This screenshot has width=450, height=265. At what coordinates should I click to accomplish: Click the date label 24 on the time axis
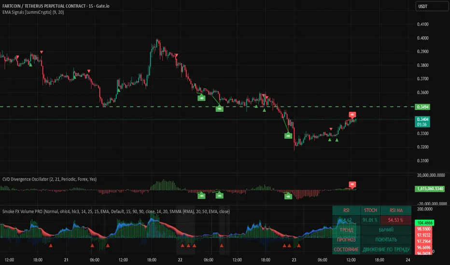coord(408,260)
